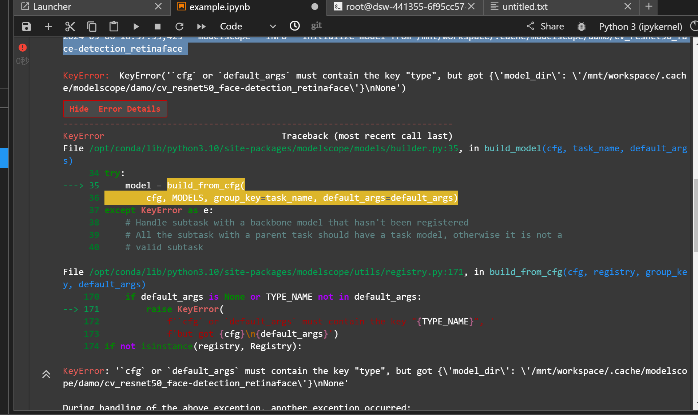Click the builder.py:35 file path

click(274, 148)
